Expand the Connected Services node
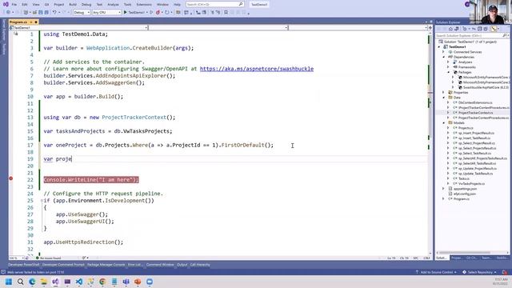The width and height of the screenshot is (512, 288). click(x=444, y=52)
